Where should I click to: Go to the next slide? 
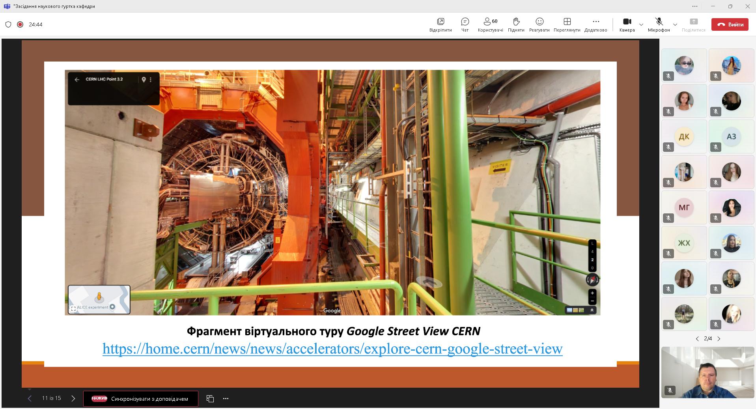click(x=73, y=398)
